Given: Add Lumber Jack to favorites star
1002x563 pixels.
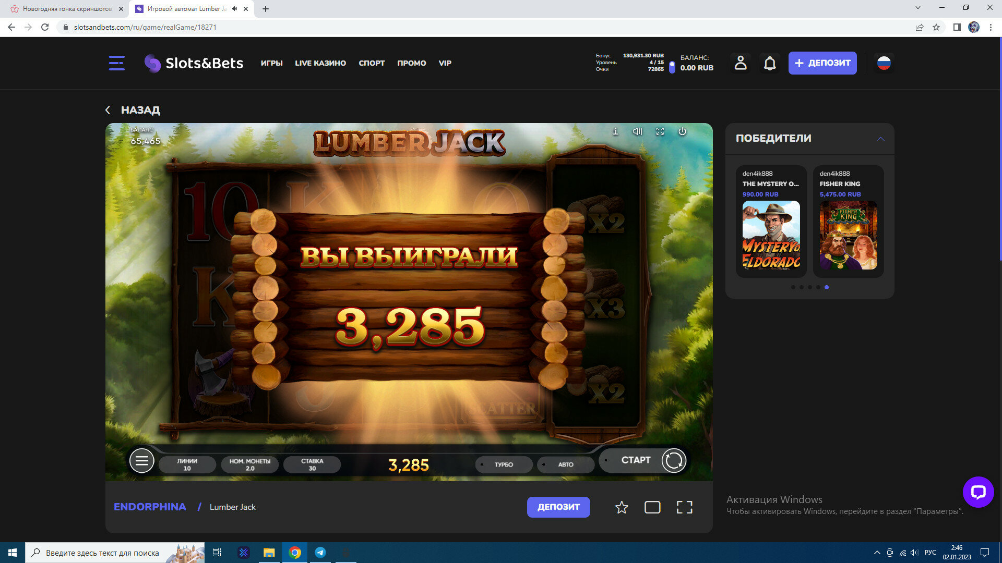Looking at the screenshot, I should (x=621, y=507).
